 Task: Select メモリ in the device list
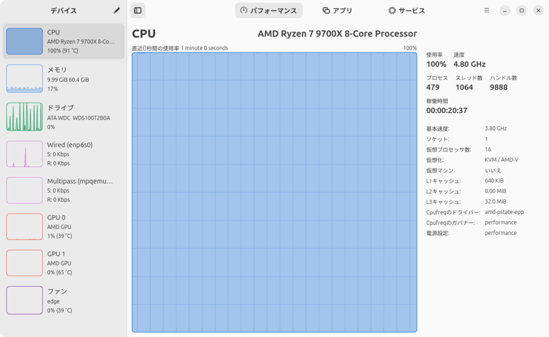[x=64, y=79]
